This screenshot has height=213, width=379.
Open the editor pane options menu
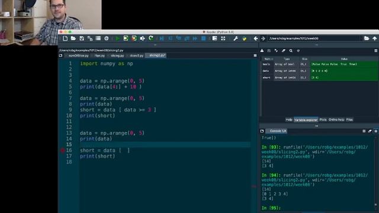click(x=255, y=56)
